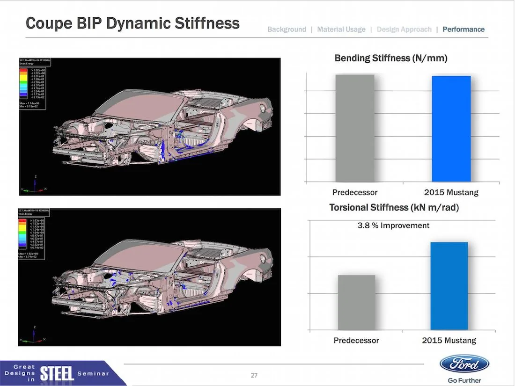Click the lower car body strain energy image
Screen dimensions: 515x386
[x=149, y=277]
